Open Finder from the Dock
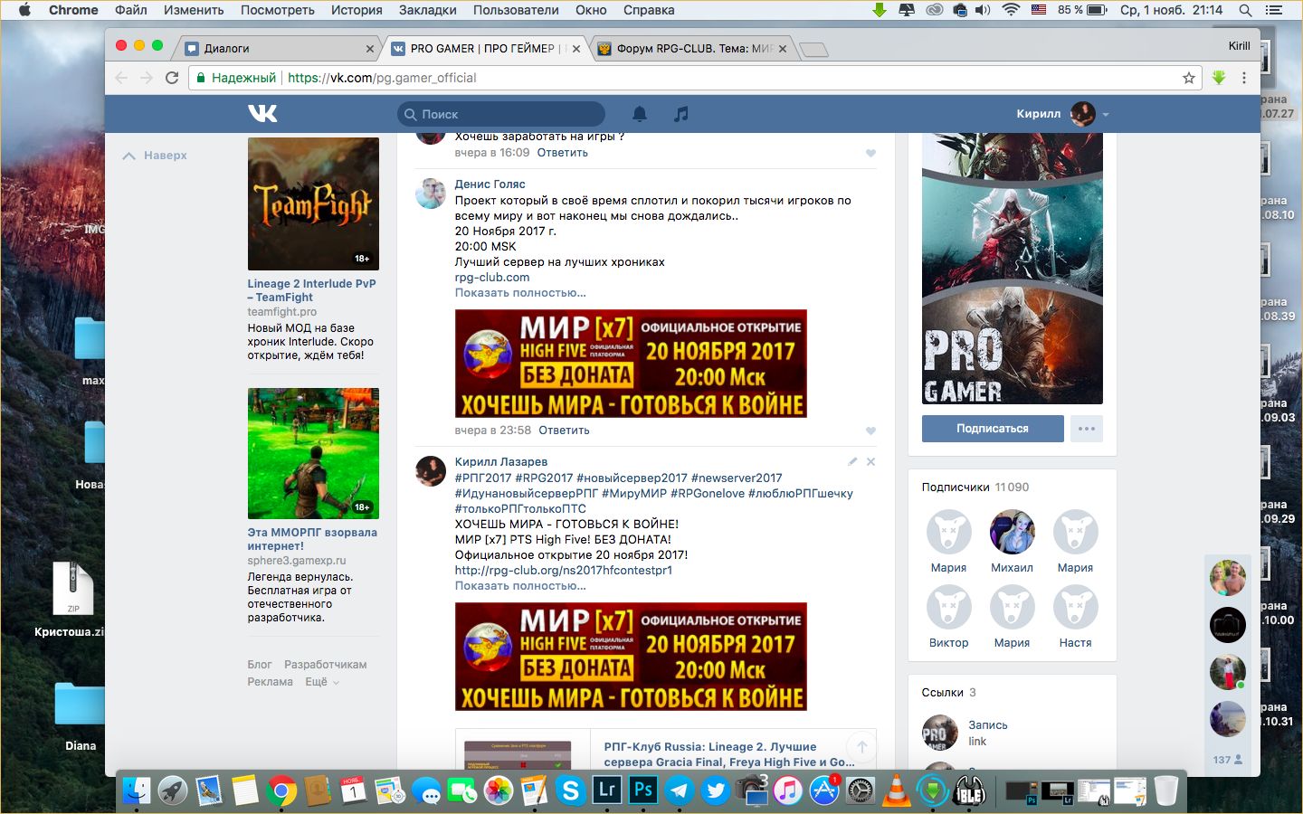The width and height of the screenshot is (1303, 814). 137,790
